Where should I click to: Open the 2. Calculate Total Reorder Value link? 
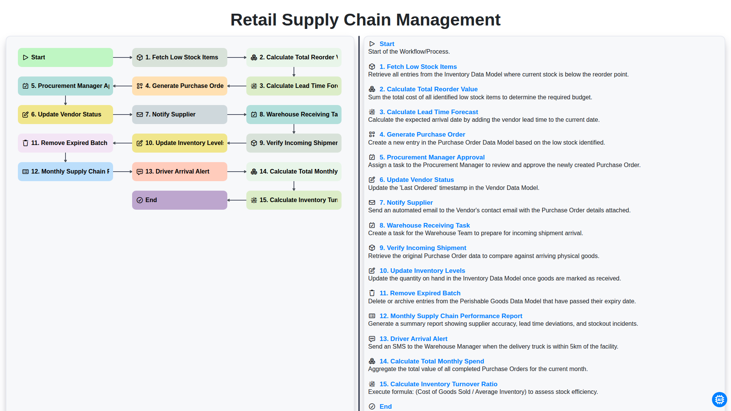click(x=428, y=89)
